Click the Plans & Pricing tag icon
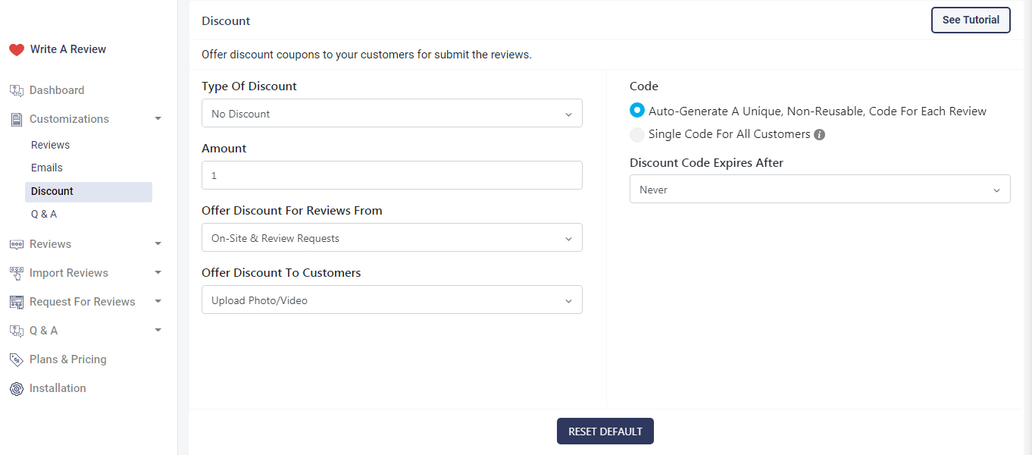Image resolution: width=1032 pixels, height=455 pixels. pos(16,359)
